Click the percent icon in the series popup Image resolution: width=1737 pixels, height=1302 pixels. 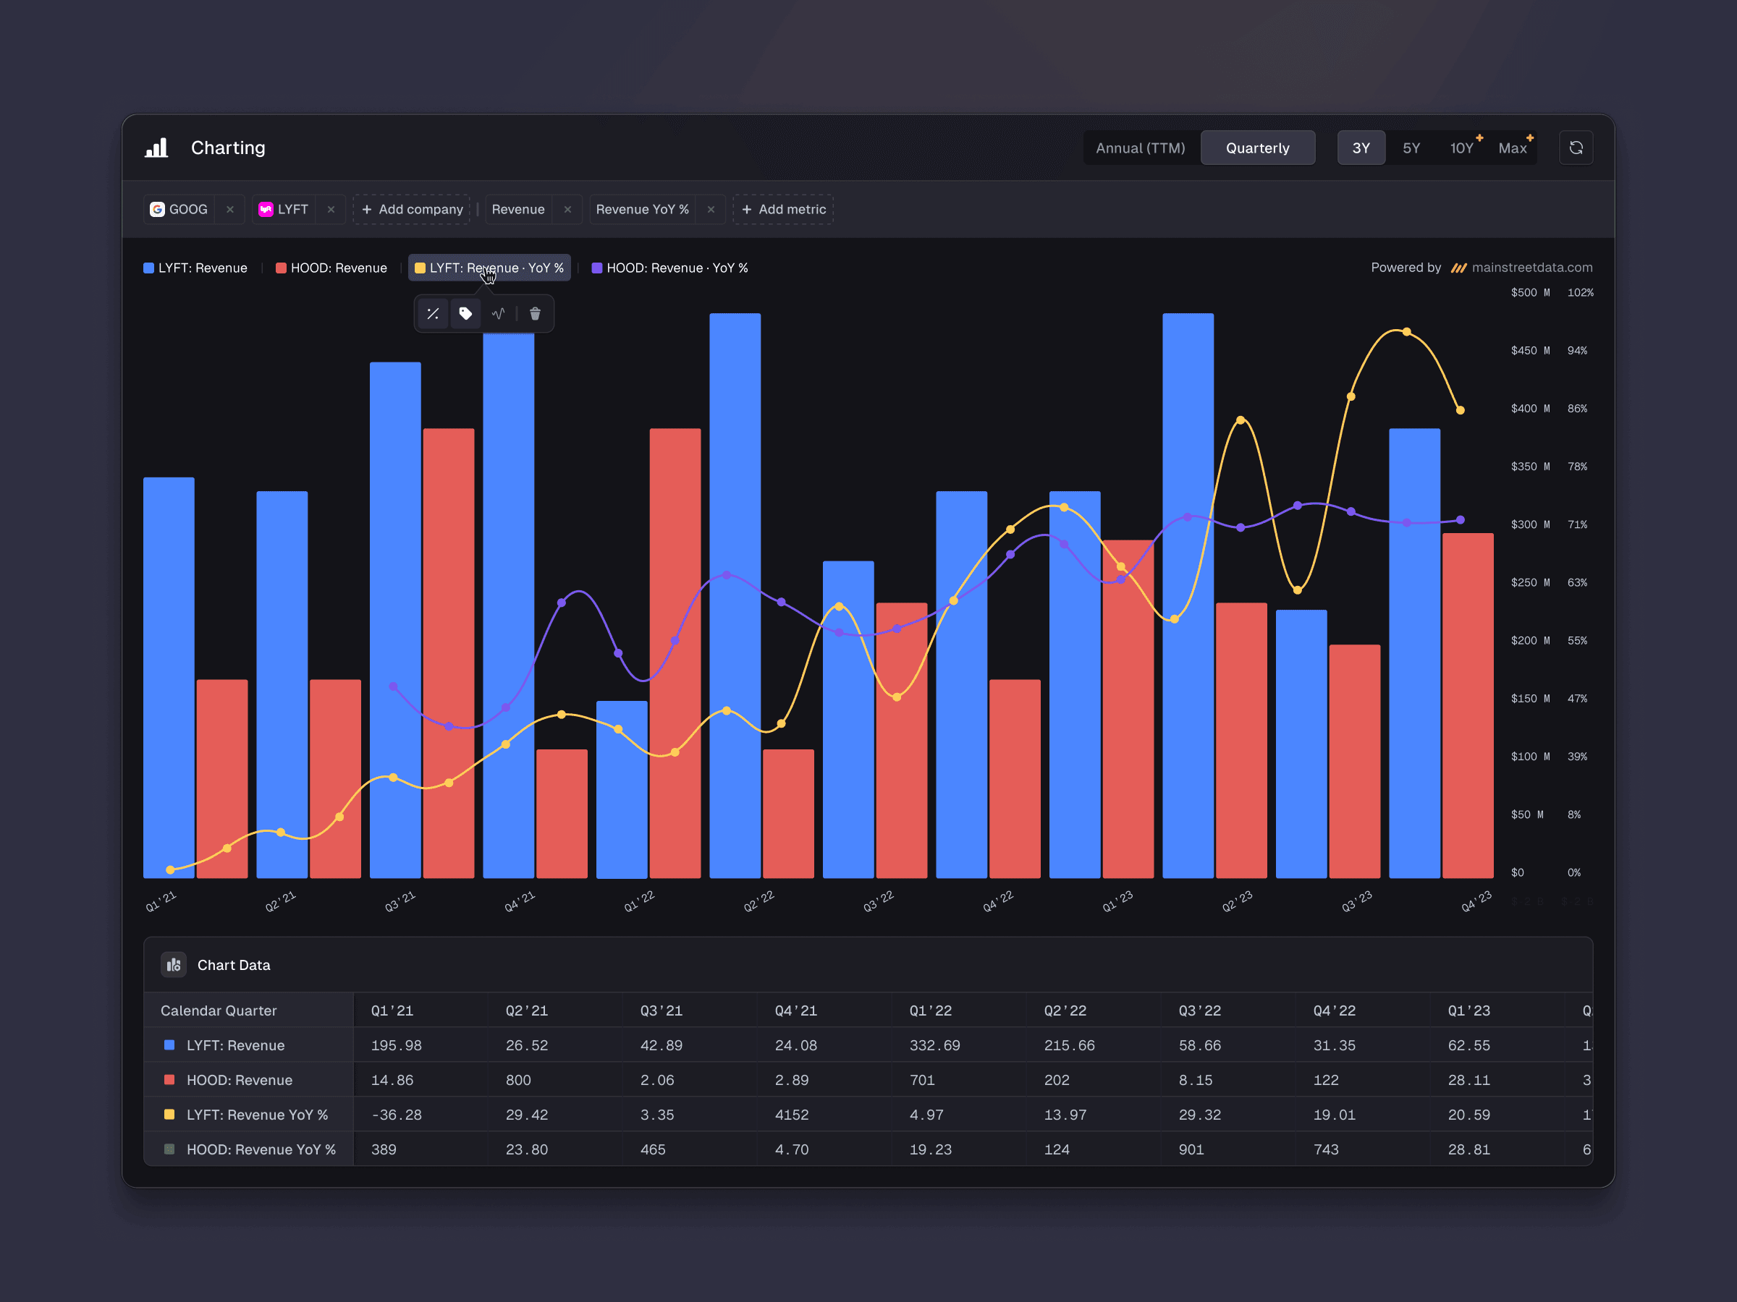pos(433,314)
